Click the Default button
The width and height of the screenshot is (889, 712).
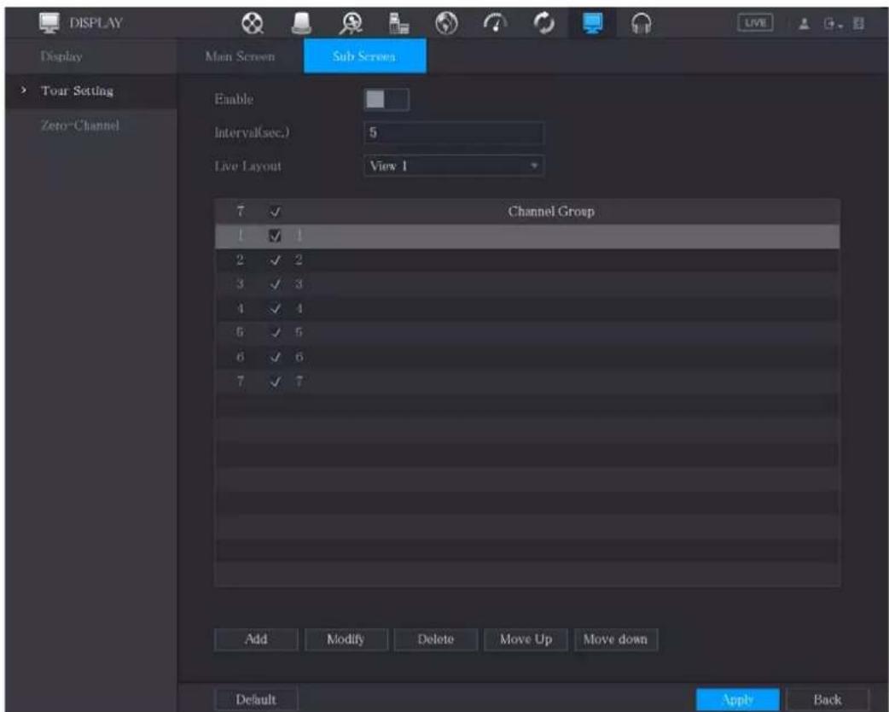(256, 699)
